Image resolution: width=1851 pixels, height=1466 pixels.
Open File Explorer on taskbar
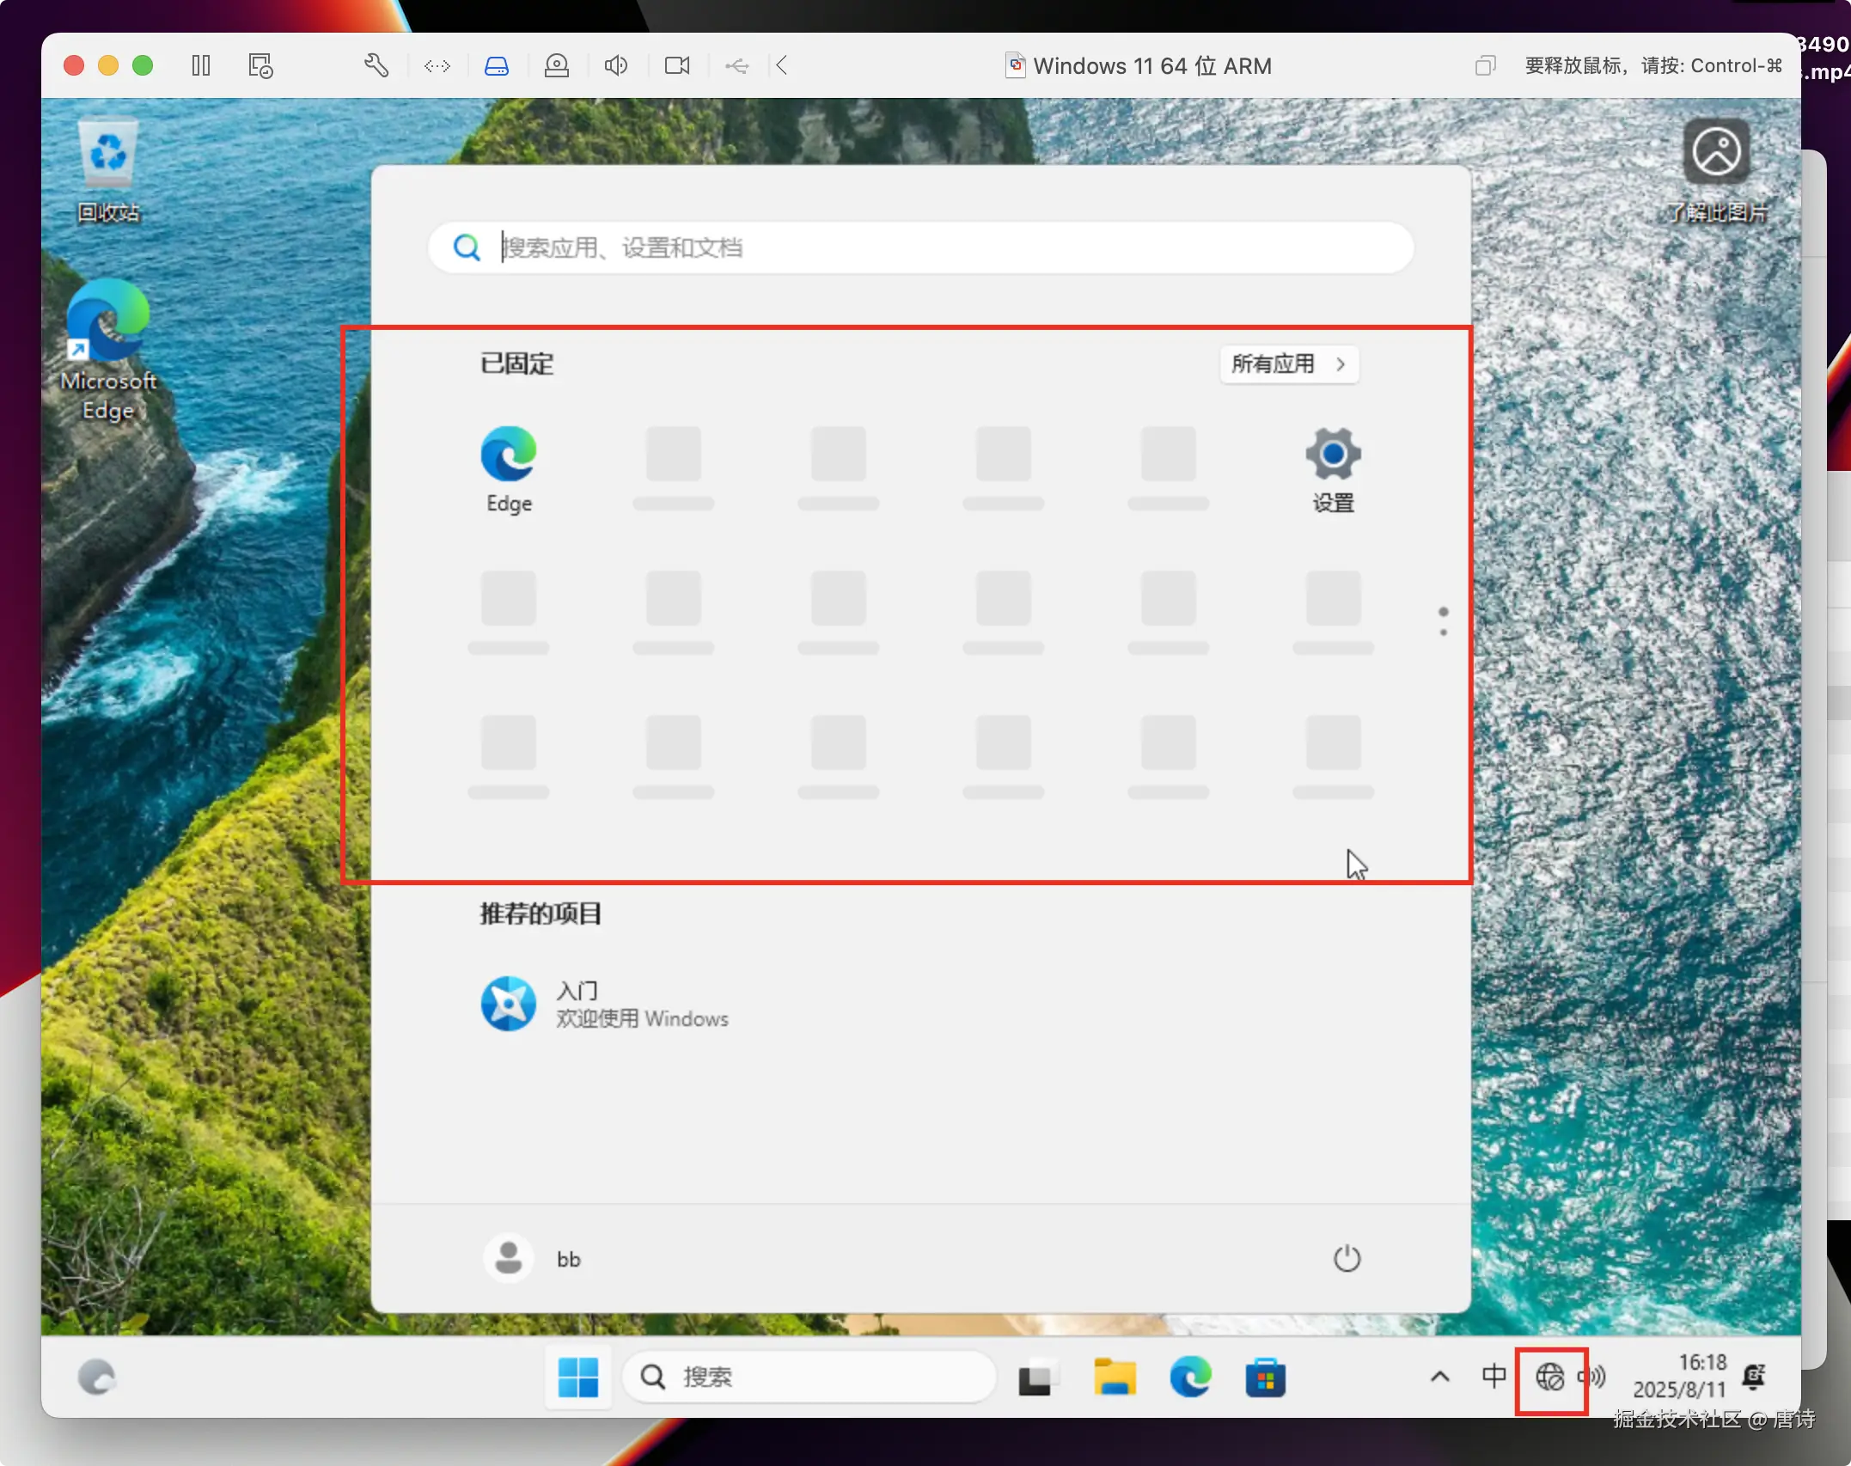click(x=1115, y=1377)
